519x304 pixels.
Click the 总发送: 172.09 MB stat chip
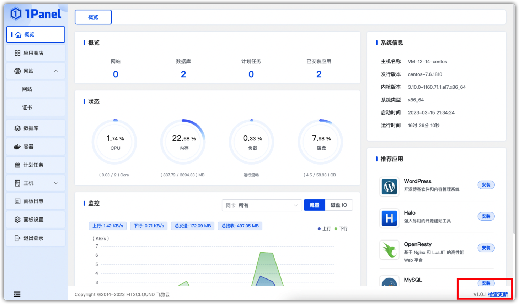(x=192, y=226)
